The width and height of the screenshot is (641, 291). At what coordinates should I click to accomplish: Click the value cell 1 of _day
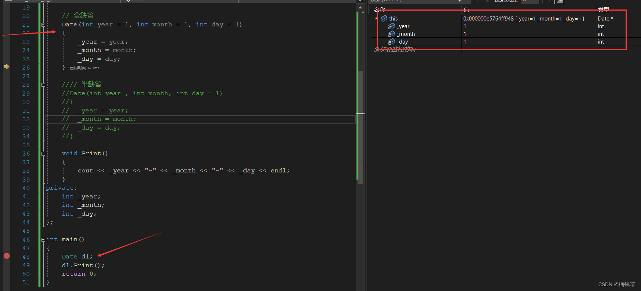tap(529, 42)
